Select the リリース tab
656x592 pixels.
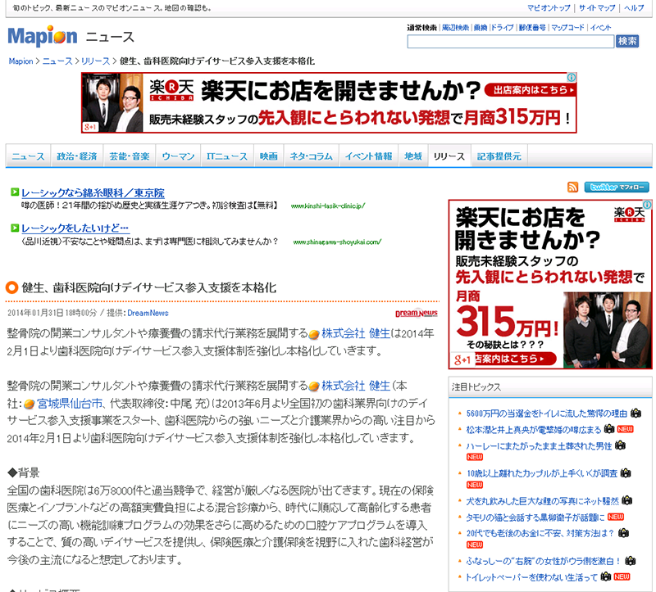tap(449, 156)
